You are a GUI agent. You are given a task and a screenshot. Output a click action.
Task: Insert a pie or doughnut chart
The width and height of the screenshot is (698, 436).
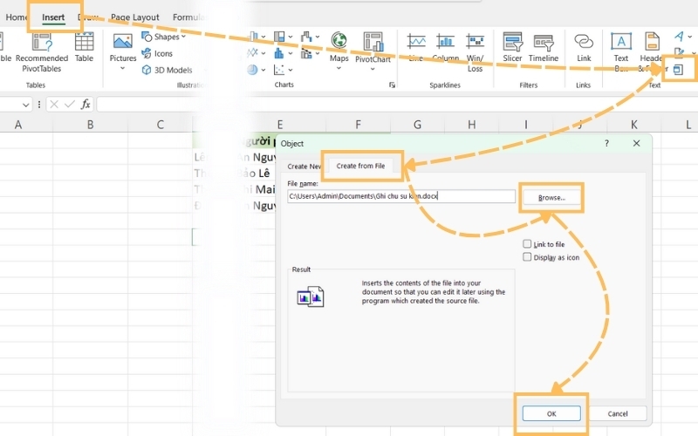click(x=252, y=70)
